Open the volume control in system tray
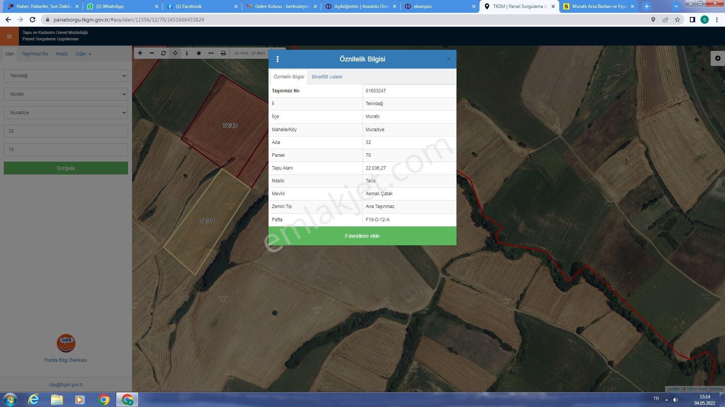Viewport: 725px width, 407px height. click(x=676, y=399)
